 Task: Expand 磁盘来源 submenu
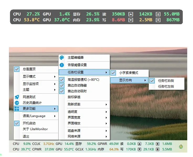[x=84, y=131]
